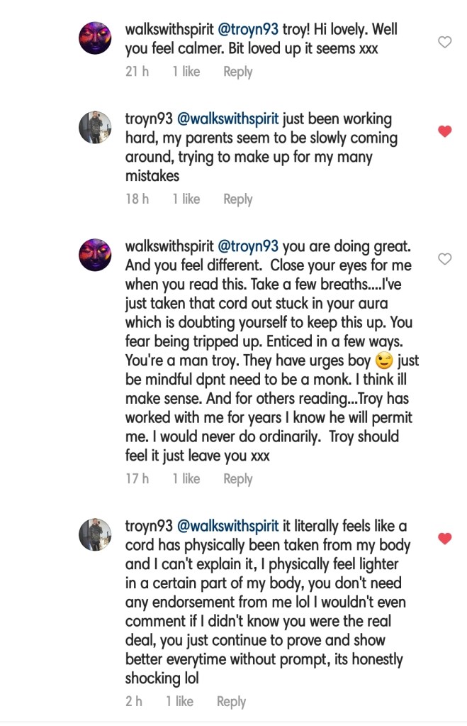The width and height of the screenshot is (467, 726).
Task: Reply to the 21 h comment
Action: 237,72
